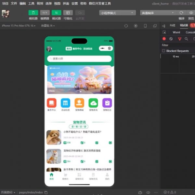The image size is (195, 195).
Task: Open the 小程序模式 mode dropdown
Action: pyautogui.click(x=117, y=13)
